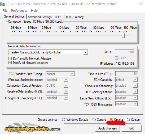The width and height of the screenshot is (145, 134).
Task: Open the Congestion Control Provider dropdown
Action: coord(66,86)
